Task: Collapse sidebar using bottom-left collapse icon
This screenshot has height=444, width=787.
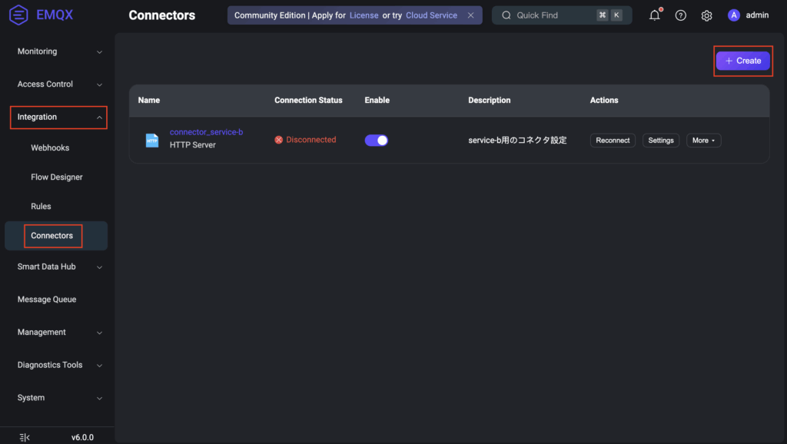Action: coord(24,437)
